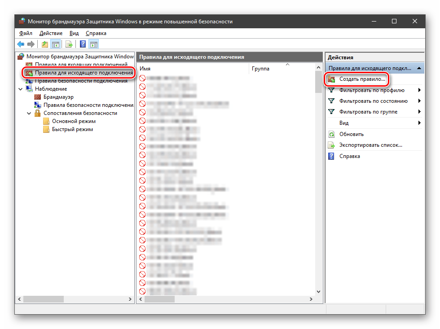Click the green Обновить refresh icon
The width and height of the screenshot is (440, 329).
(331, 134)
